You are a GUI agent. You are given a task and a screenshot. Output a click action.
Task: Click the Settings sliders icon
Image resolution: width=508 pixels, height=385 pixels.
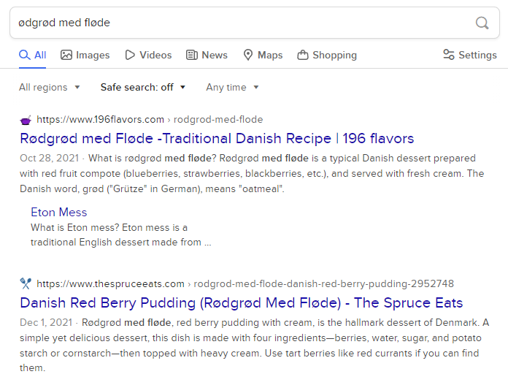449,55
